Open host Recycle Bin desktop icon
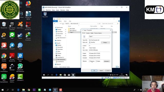The width and height of the screenshot is (164, 92). coord(4,25)
